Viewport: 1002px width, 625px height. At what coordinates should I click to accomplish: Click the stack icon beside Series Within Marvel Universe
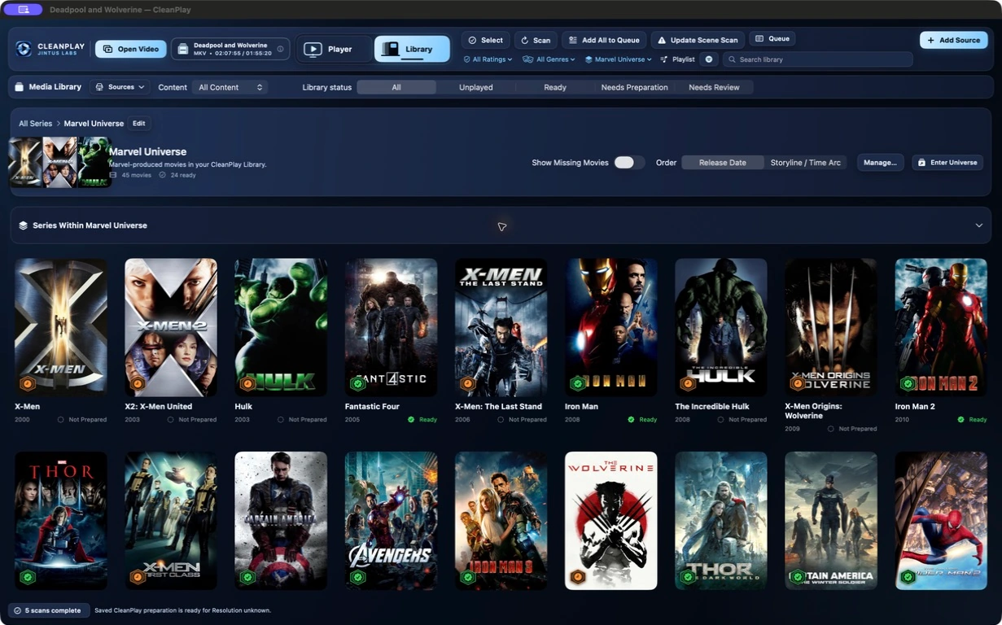coord(23,225)
